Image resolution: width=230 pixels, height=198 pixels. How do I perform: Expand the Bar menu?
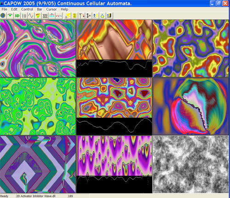[x=40, y=9]
